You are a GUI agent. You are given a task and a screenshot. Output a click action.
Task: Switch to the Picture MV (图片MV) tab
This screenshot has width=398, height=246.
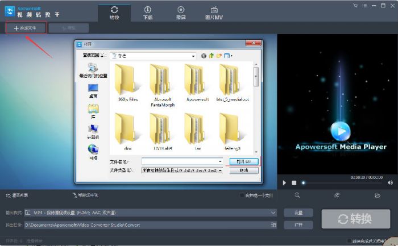click(214, 13)
